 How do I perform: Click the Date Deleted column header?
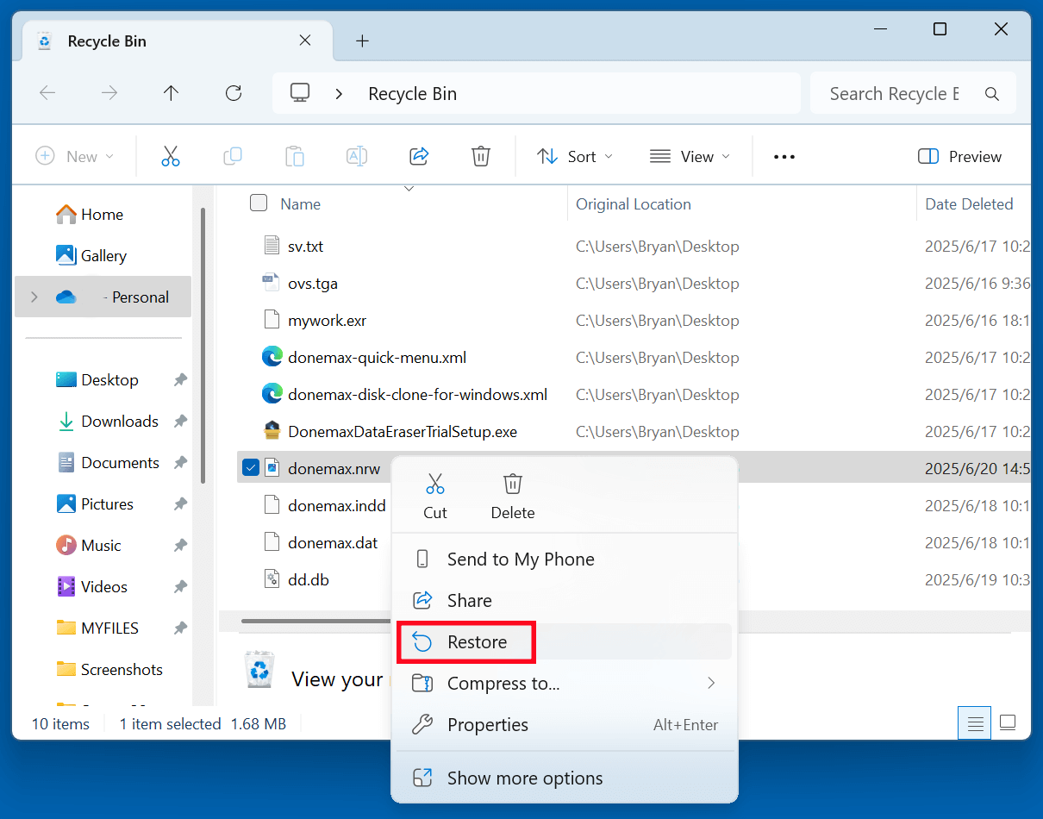click(x=970, y=203)
